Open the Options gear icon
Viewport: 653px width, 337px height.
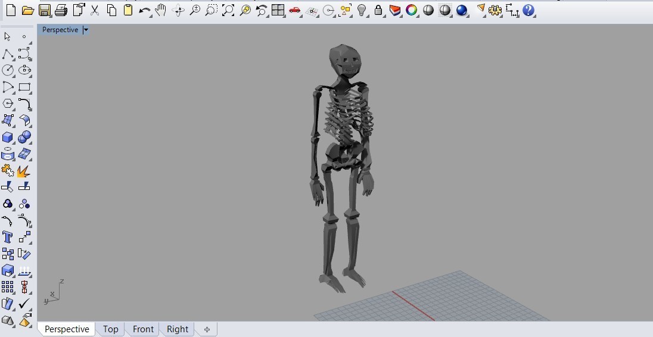coord(495,10)
